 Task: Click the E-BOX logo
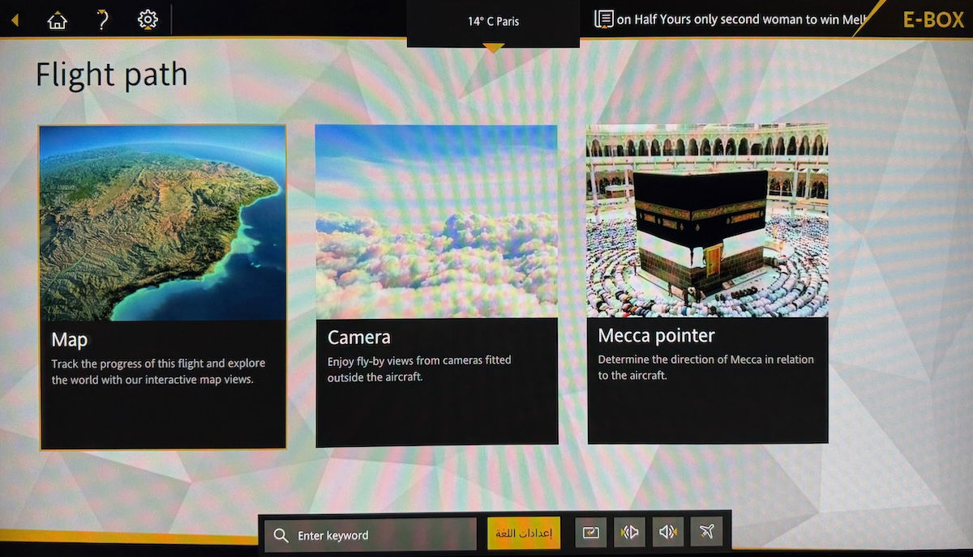932,20
